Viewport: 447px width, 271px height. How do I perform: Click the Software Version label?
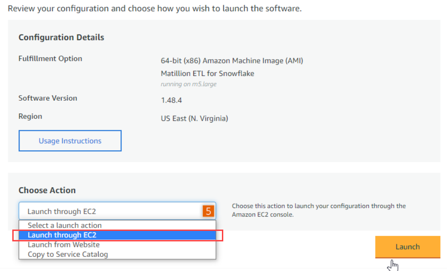(x=48, y=98)
